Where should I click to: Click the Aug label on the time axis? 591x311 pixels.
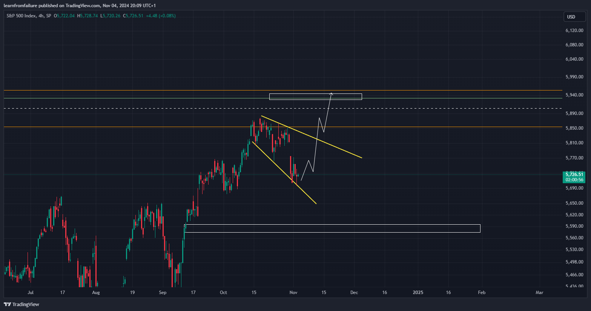pyautogui.click(x=96, y=293)
